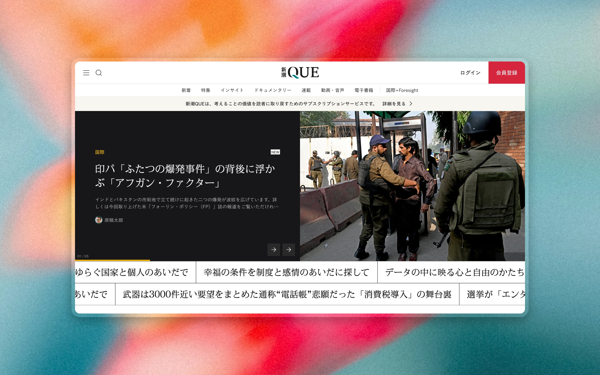Go to ドキュメンタリー section
Screen dimensions: 600x375
(x=273, y=90)
